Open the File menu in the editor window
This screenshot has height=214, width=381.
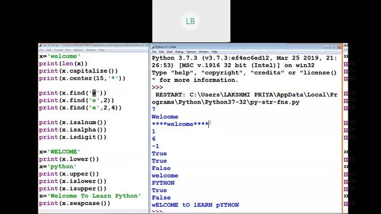click(x=41, y=50)
